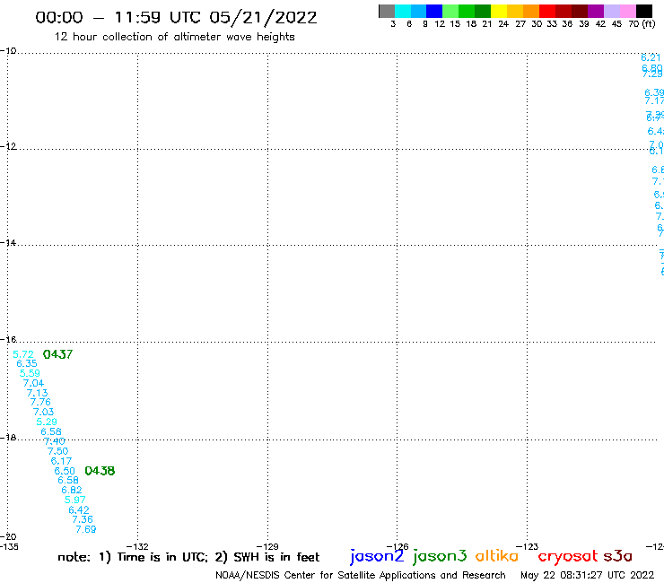The width and height of the screenshot is (664, 583).
Task: Click the longitude axis label -123
Action: pyautogui.click(x=528, y=546)
